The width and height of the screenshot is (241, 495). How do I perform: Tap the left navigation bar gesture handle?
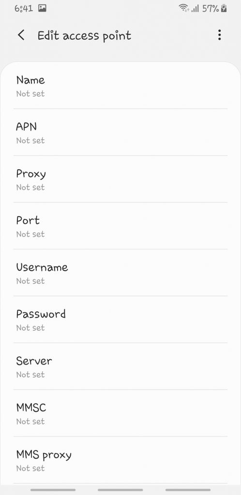click(x=53, y=490)
